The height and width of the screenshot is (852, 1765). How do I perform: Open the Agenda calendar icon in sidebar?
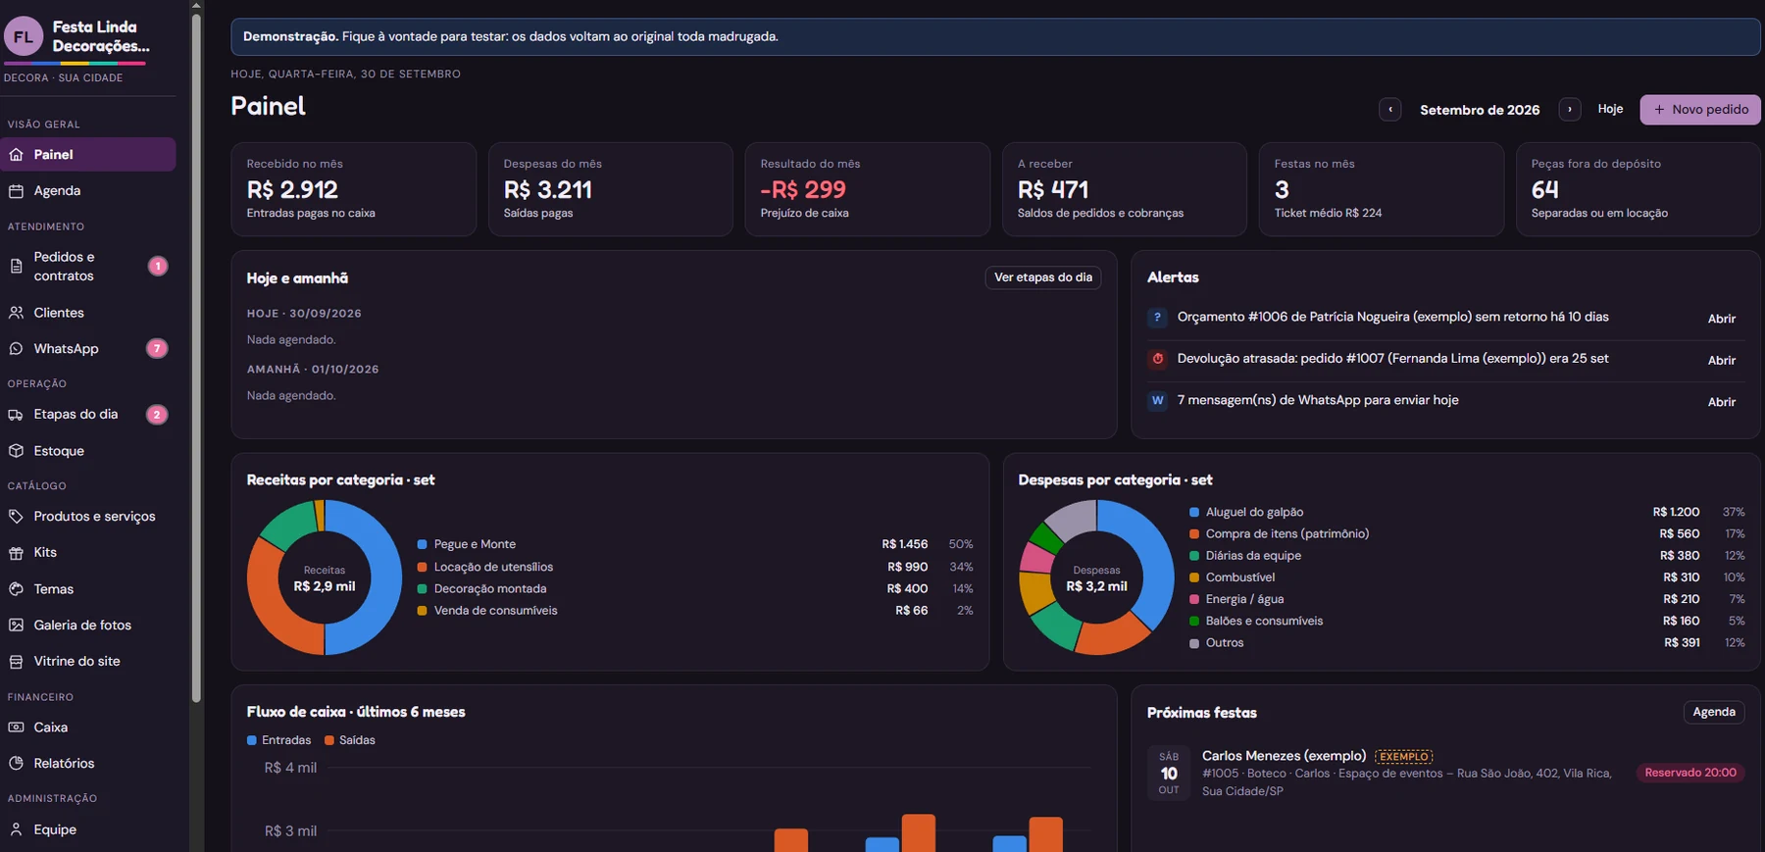[x=16, y=191]
